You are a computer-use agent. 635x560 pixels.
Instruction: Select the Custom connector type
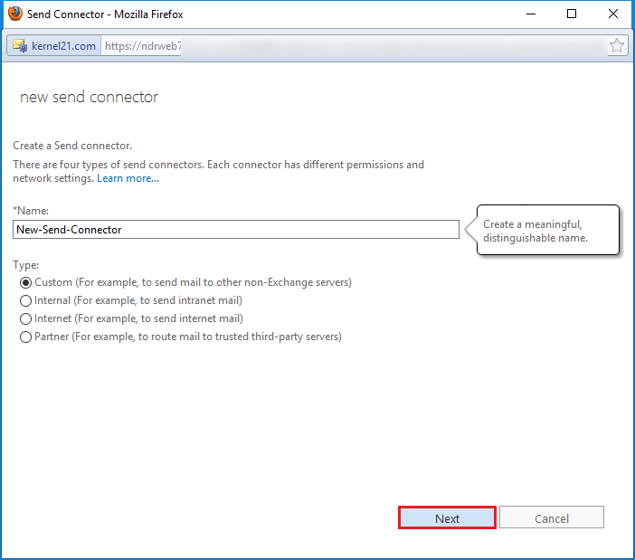click(25, 282)
